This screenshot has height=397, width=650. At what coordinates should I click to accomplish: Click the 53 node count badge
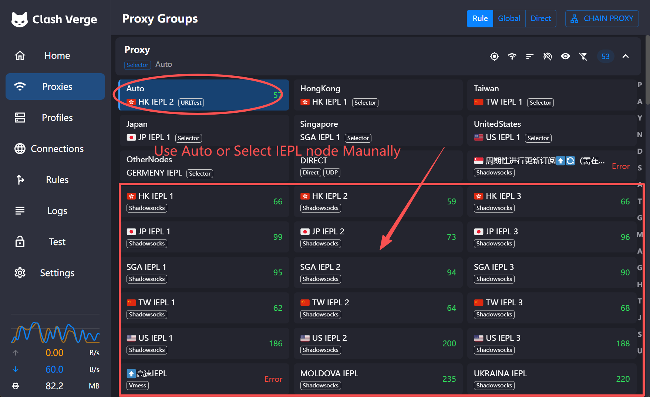tap(606, 56)
